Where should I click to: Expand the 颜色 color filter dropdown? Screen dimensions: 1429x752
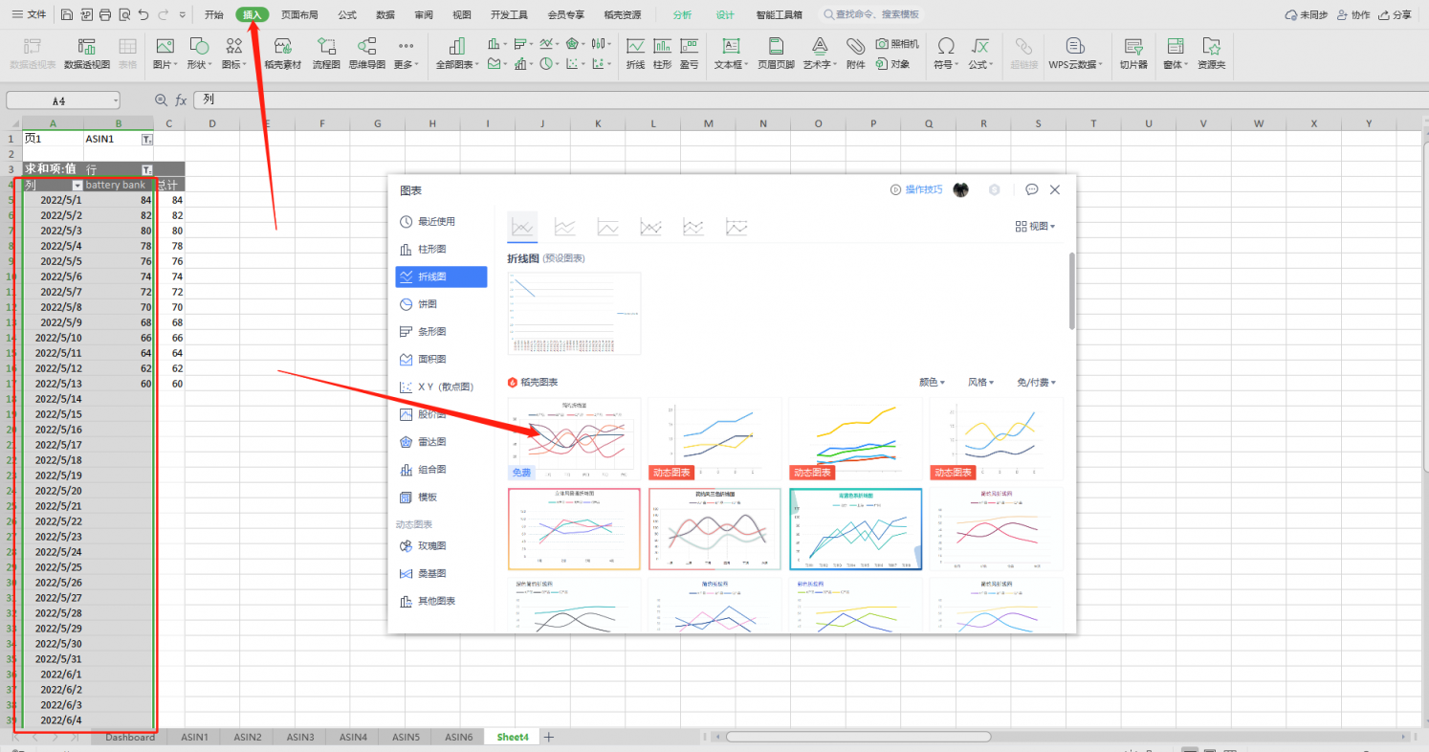click(x=932, y=382)
